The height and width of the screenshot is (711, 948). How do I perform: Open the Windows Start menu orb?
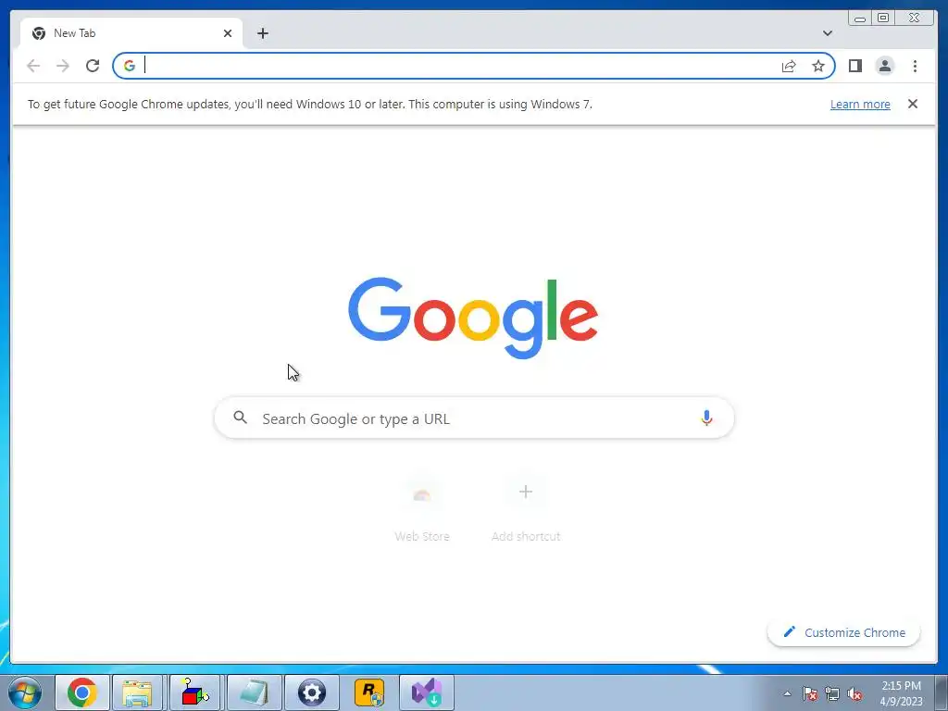point(25,692)
